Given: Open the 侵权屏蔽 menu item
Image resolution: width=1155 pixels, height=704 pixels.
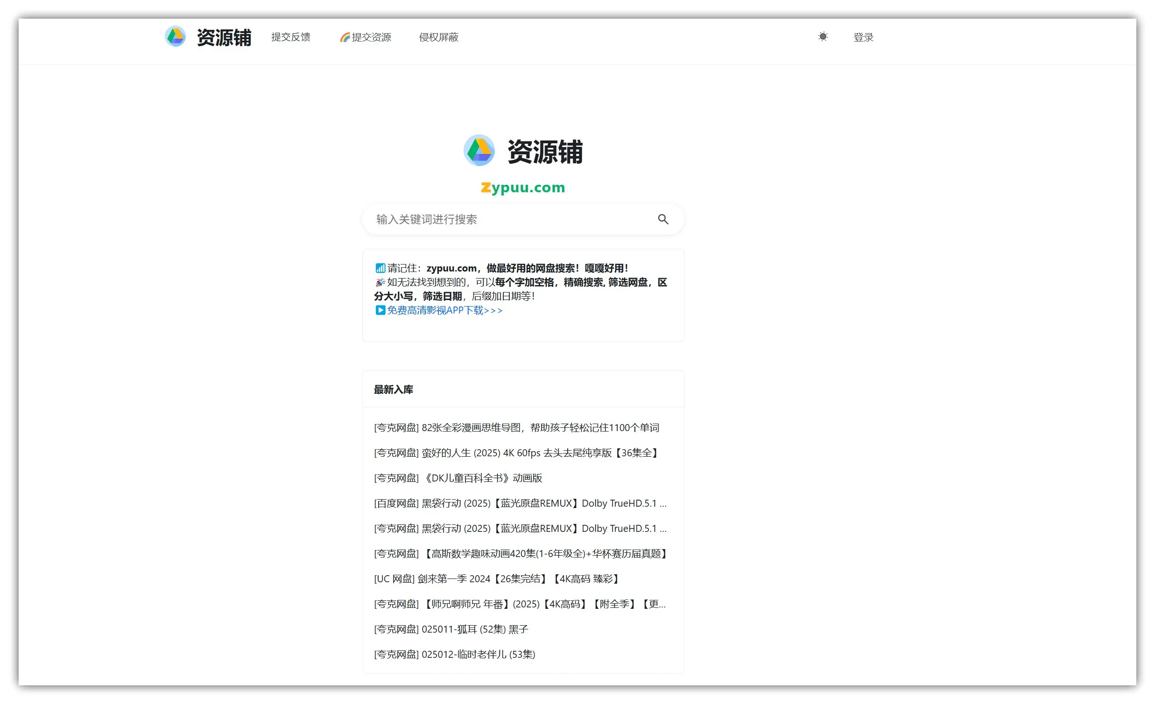Looking at the screenshot, I should (439, 37).
